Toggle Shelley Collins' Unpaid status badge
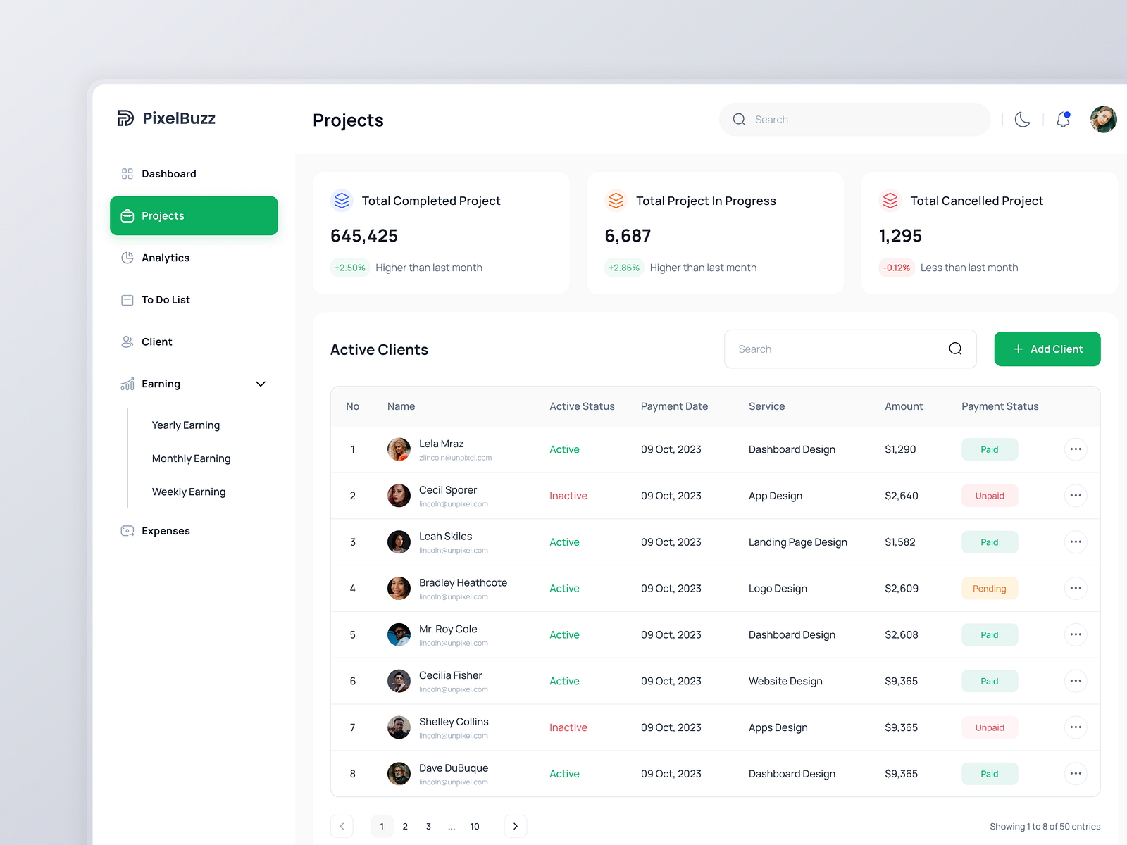Screen dimensions: 1127x845 (989, 727)
